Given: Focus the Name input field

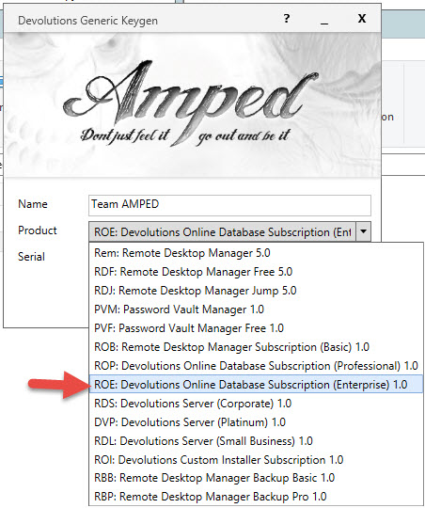Looking at the screenshot, I should (x=229, y=205).
